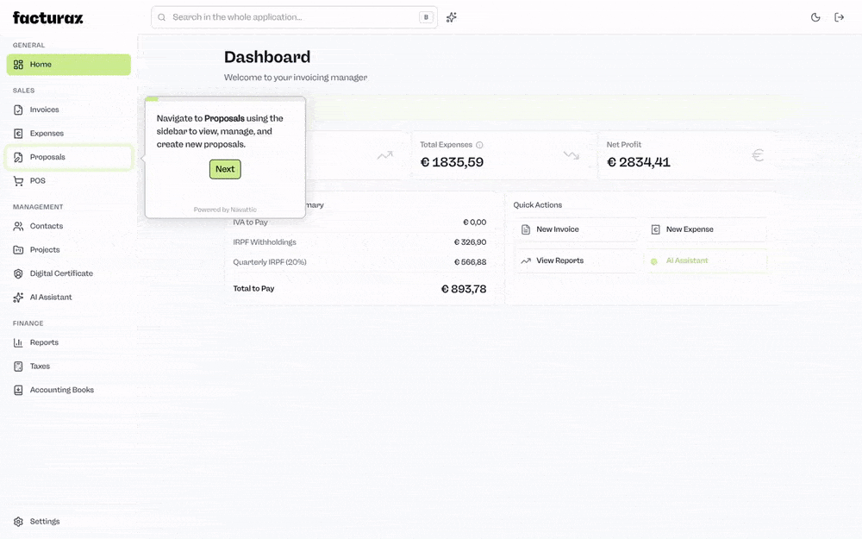Click the Quick Actions heading
Viewport: 862px width, 539px height.
[x=538, y=205]
